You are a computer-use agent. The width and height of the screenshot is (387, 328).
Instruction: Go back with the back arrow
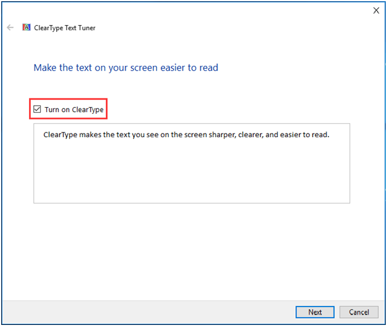[x=10, y=27]
